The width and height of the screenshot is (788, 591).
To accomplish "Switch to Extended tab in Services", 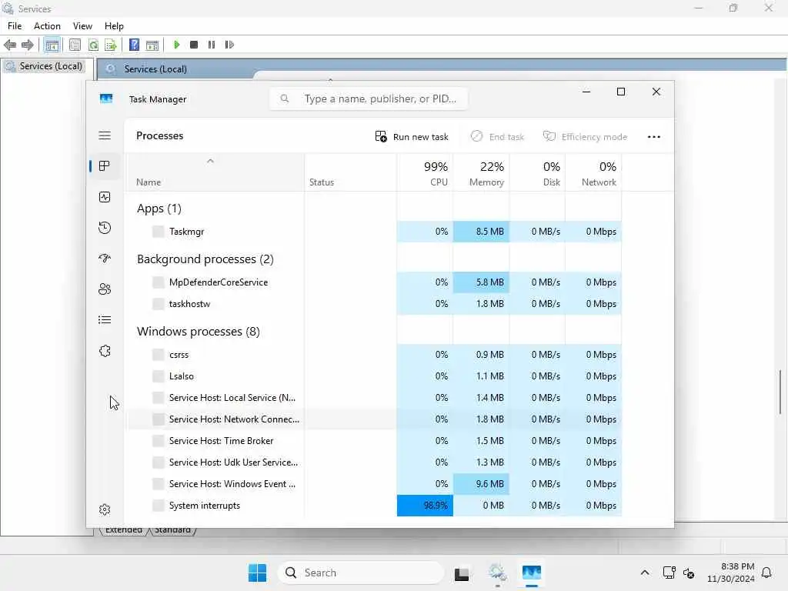I will point(124,531).
